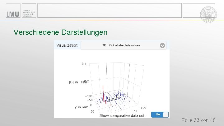Click the Ludwig-Maximilians-Universität text logo
The height and width of the screenshot is (126, 224).
[x=29, y=13]
